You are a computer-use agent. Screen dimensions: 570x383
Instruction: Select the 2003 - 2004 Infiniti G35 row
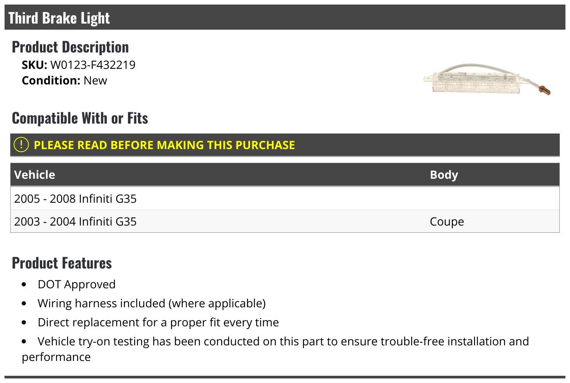tap(75, 221)
